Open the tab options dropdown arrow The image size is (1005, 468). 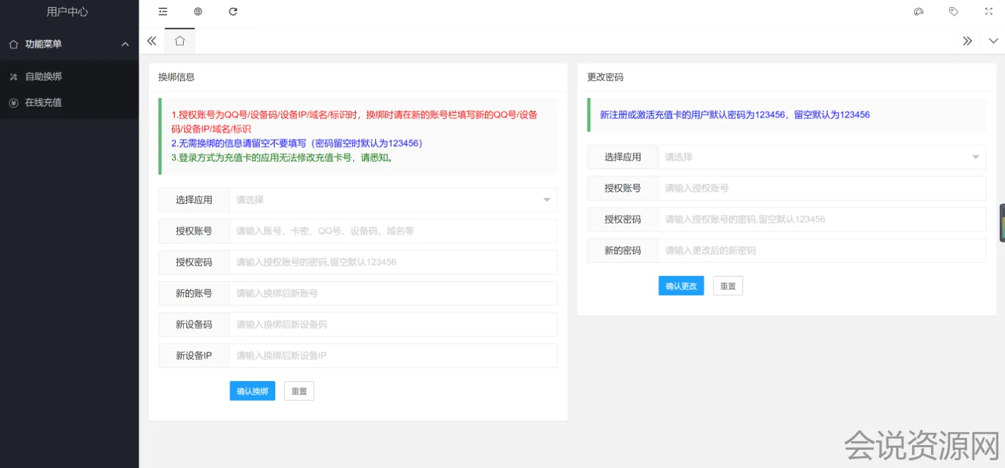[993, 41]
